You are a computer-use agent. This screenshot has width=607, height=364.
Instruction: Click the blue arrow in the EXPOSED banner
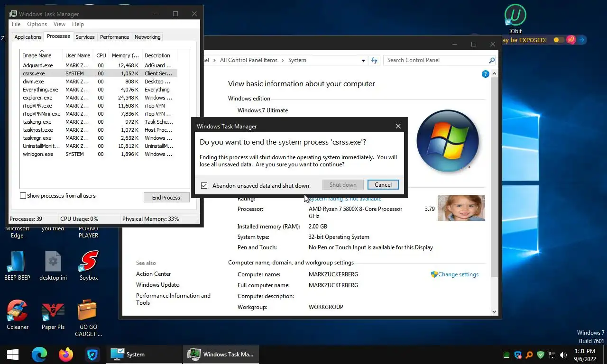pyautogui.click(x=582, y=40)
